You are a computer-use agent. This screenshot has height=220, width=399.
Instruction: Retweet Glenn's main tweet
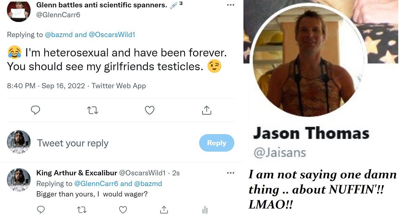93,110
